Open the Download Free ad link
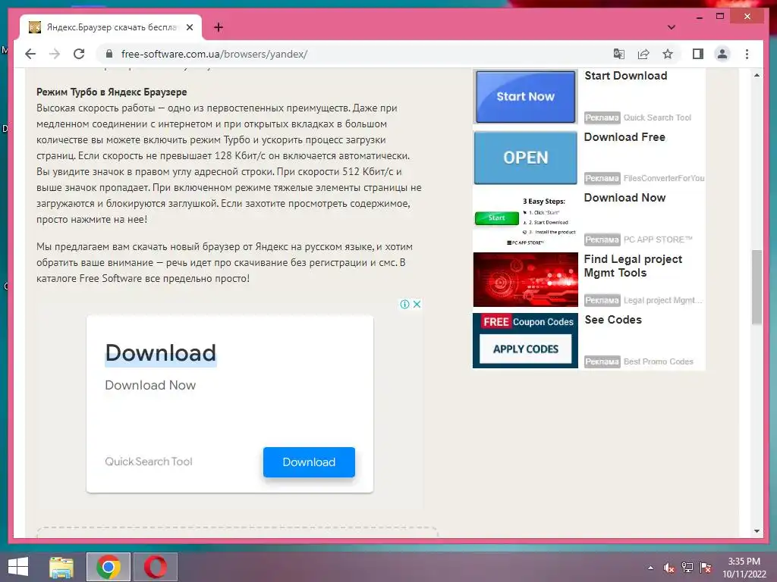The image size is (777, 582). (x=625, y=137)
